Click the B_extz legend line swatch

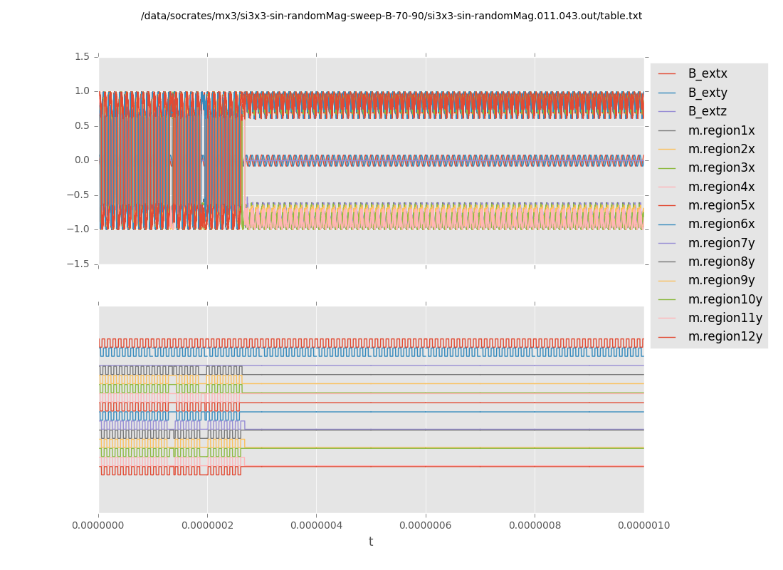tap(667, 112)
